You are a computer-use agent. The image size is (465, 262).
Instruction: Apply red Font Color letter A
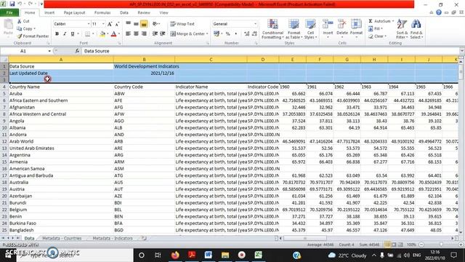point(113,34)
